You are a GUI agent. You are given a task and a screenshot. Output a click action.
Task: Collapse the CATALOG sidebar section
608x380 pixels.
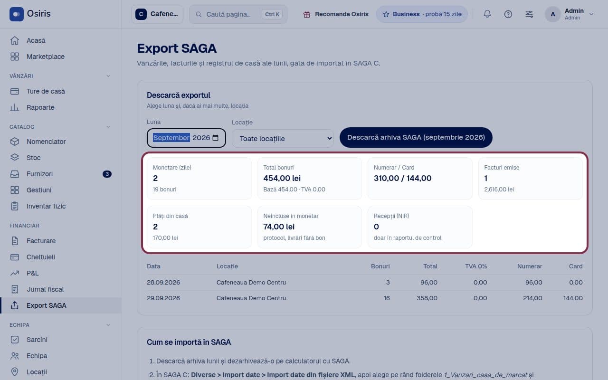coord(108,127)
